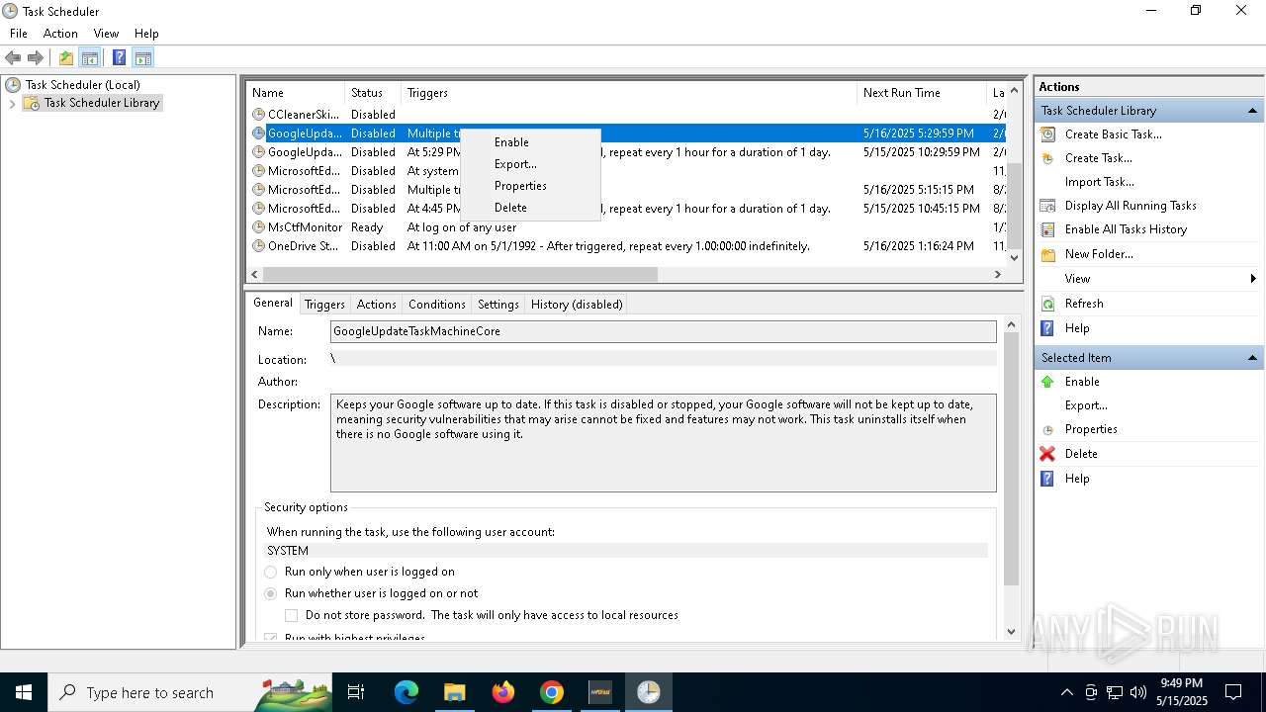Switch to the Conditions tab
This screenshot has width=1266, height=712.
click(x=436, y=305)
